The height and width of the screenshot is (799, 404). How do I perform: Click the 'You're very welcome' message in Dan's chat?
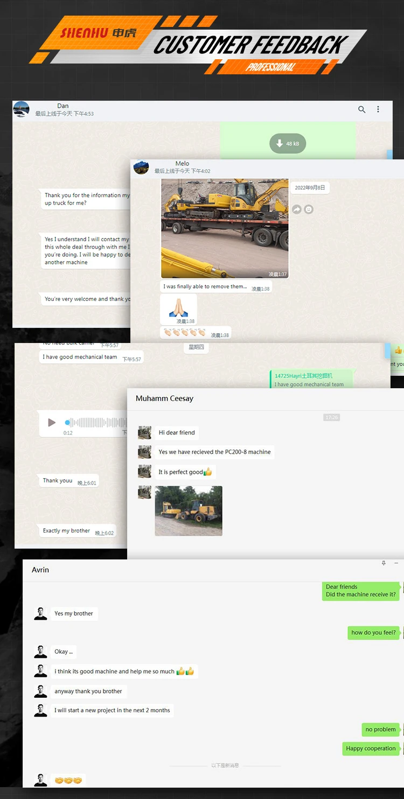point(86,299)
